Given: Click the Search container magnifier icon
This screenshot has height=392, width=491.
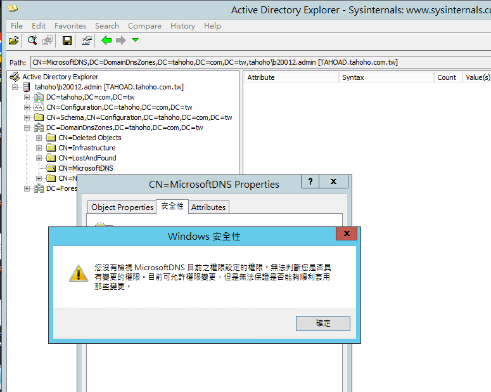Looking at the screenshot, I should [32, 41].
